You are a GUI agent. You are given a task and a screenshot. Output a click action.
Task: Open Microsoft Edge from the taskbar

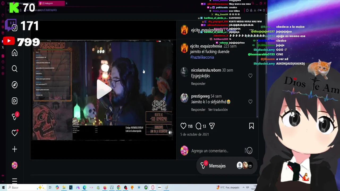(x=84, y=188)
